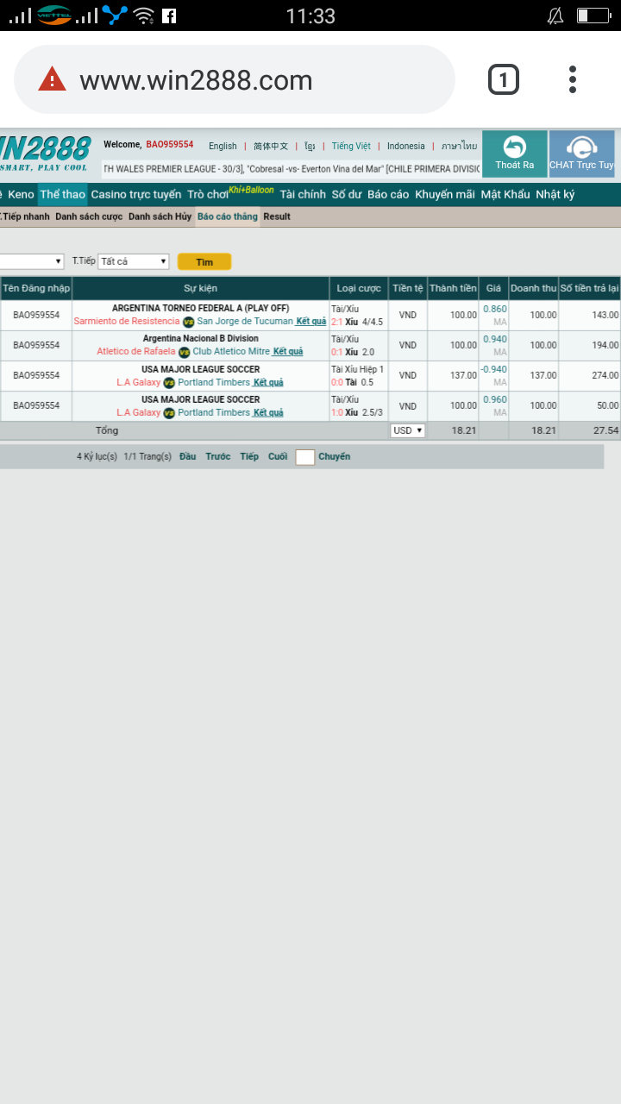Click the page number input box
This screenshot has height=1104, width=621.
[x=304, y=457]
